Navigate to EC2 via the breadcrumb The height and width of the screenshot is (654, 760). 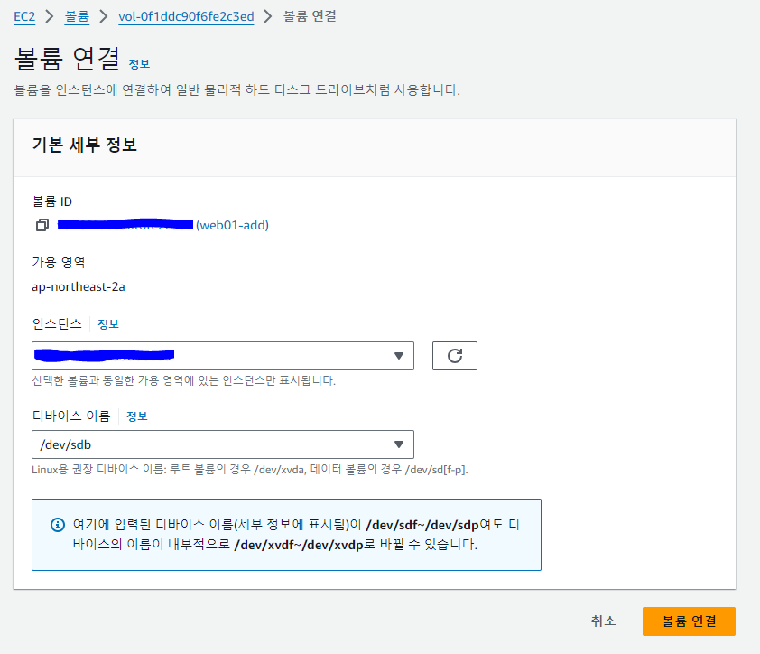click(x=24, y=15)
